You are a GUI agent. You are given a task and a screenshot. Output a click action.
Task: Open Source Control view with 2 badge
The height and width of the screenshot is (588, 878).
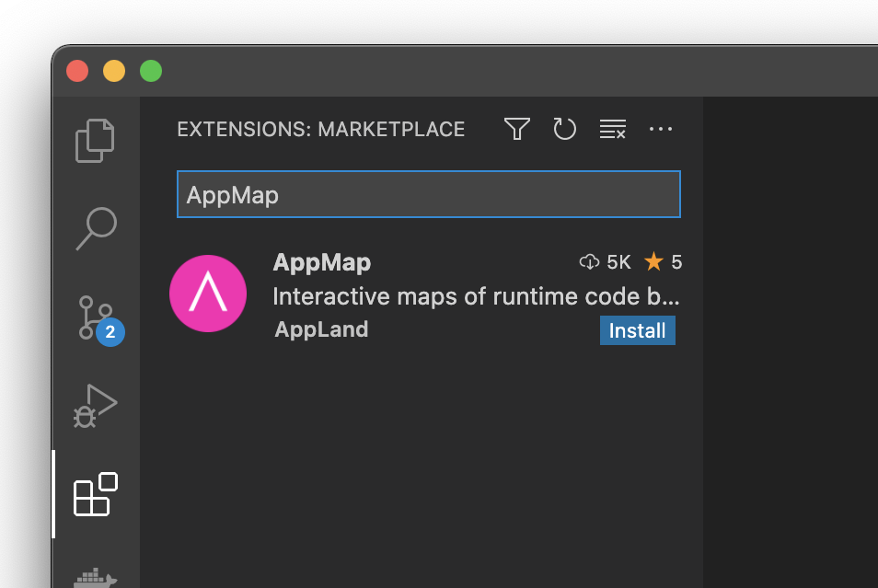click(x=101, y=319)
